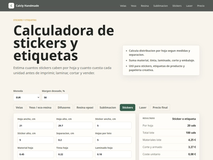
Task: Edit the Sticker ancho, cm field
Action: [113, 126]
